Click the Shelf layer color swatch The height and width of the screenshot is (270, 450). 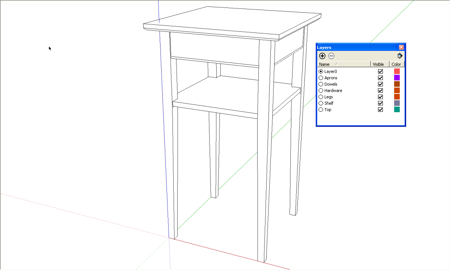(x=397, y=103)
